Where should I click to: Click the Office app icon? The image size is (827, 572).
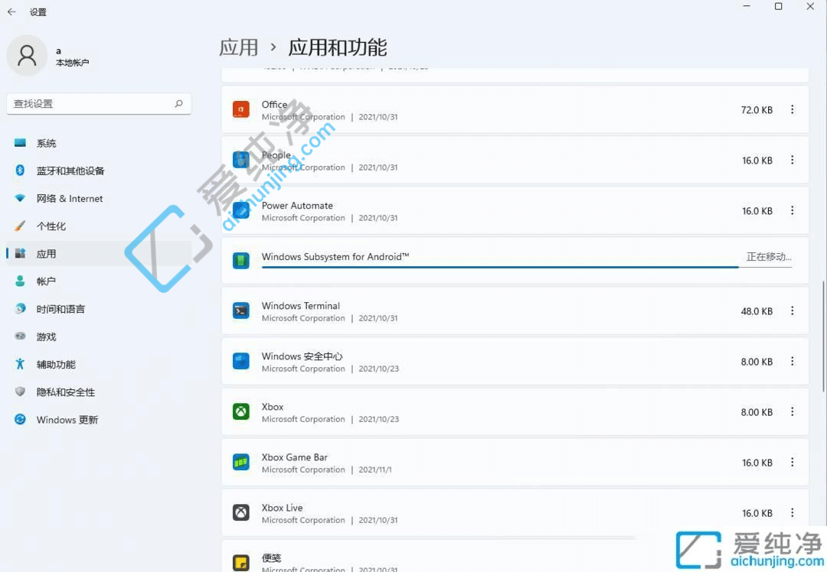[241, 109]
